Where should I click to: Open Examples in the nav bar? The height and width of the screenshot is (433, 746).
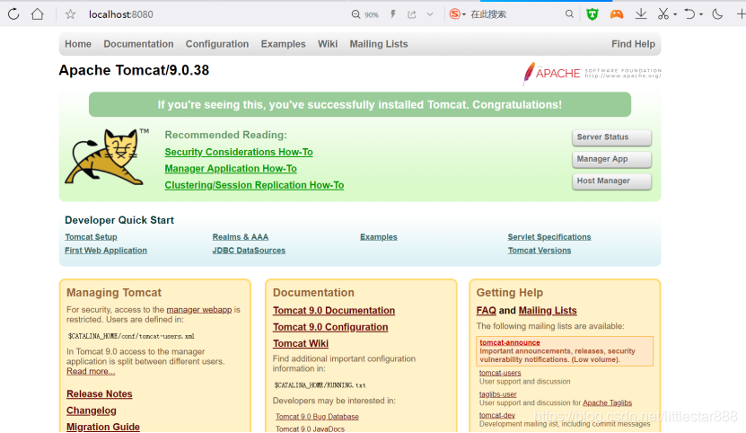click(x=283, y=44)
